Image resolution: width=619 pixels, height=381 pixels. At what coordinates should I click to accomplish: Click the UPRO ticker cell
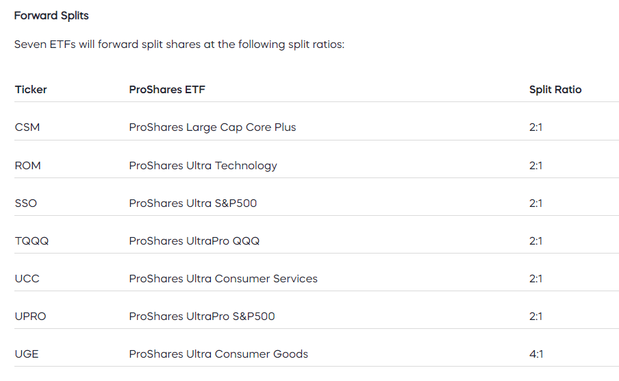tap(30, 317)
